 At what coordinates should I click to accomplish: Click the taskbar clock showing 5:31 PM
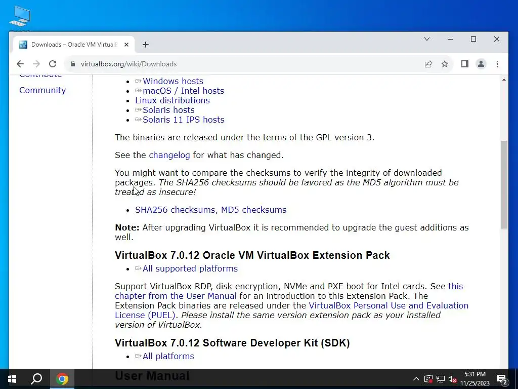pos(475,379)
